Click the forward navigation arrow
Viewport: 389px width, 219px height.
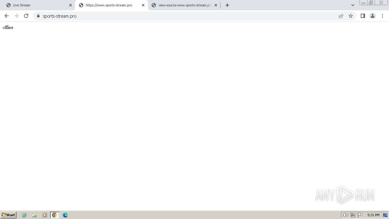[16, 16]
